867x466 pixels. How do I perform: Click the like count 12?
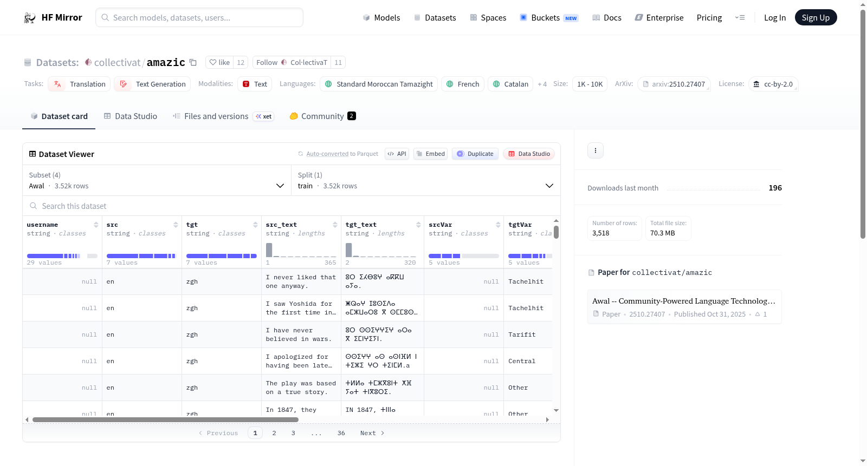(x=241, y=62)
